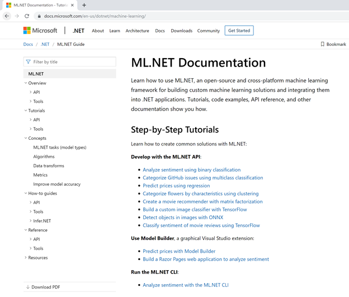Open Create a movie recommender link
This screenshot has width=349, height=297.
pos(202,201)
